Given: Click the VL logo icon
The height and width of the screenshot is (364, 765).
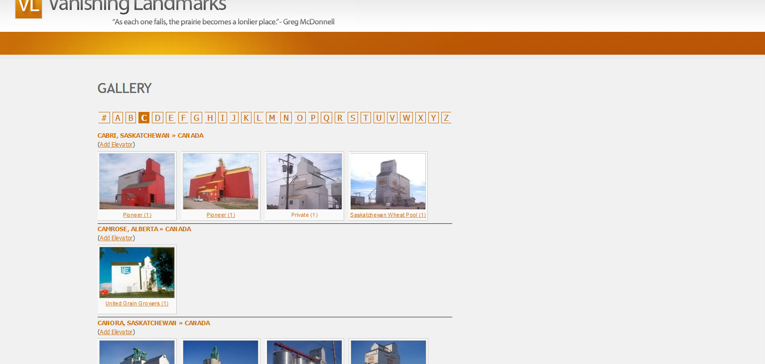Looking at the screenshot, I should tap(28, 8).
